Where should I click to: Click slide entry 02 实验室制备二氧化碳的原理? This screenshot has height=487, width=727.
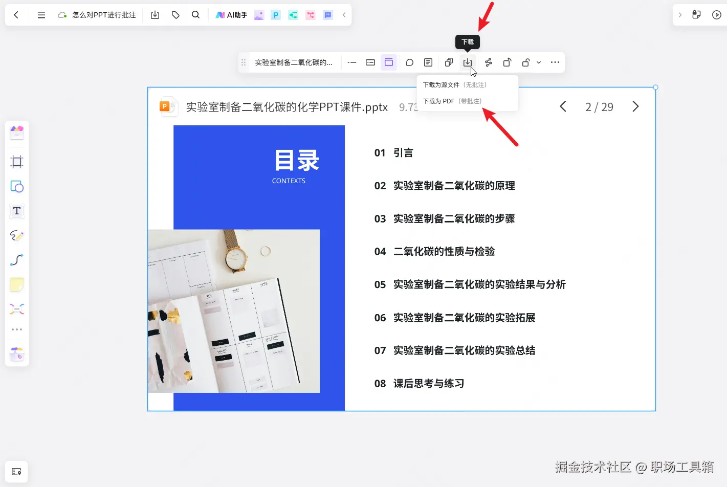click(x=445, y=186)
